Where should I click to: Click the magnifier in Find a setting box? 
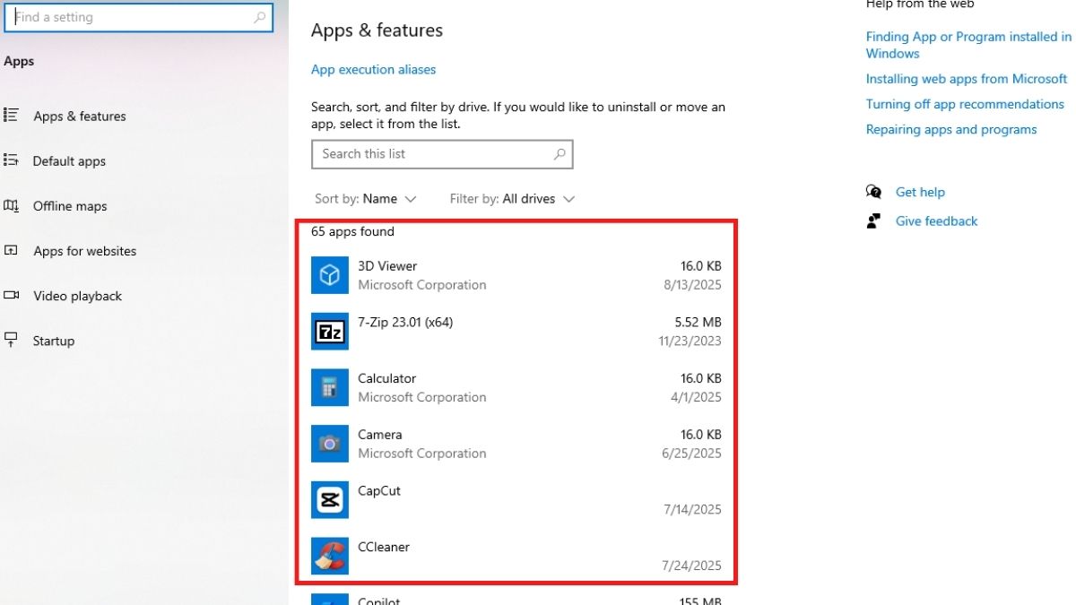tap(259, 17)
